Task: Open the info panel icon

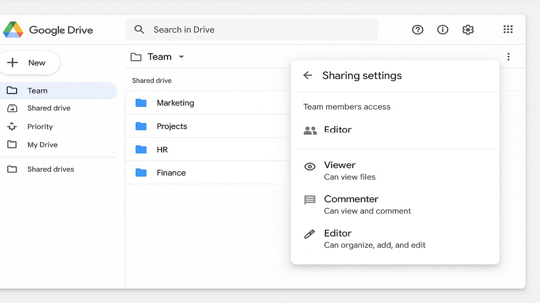Action: (442, 30)
